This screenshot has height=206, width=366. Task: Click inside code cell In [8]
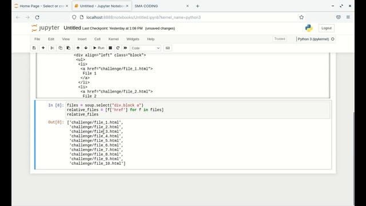click(x=198, y=110)
